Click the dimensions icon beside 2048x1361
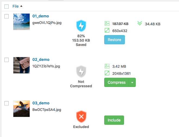 point(107,73)
